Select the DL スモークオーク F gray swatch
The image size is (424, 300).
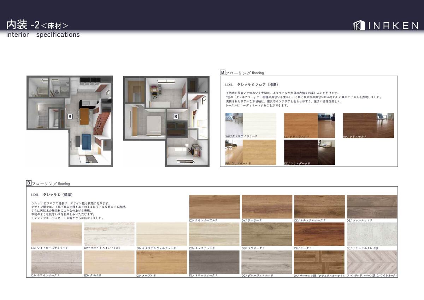tap(214, 262)
